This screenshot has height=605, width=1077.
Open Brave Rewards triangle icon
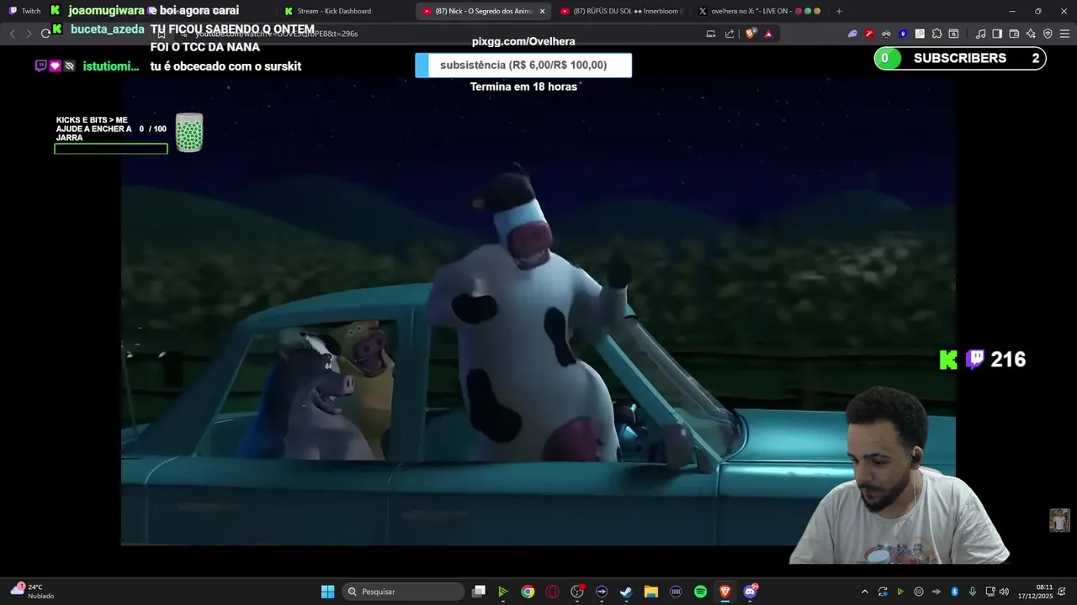click(768, 34)
